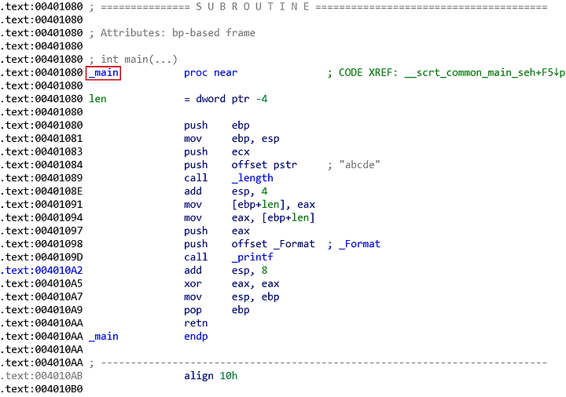
Task: Click the '; _Format' comment
Action: [x=354, y=244]
